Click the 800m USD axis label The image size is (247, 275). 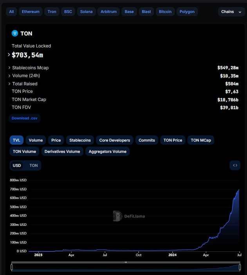tap(18, 180)
